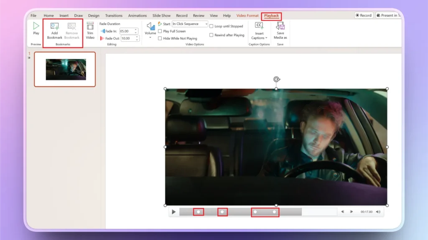The width and height of the screenshot is (428, 240).
Task: Open the Animations tab
Action: (137, 15)
